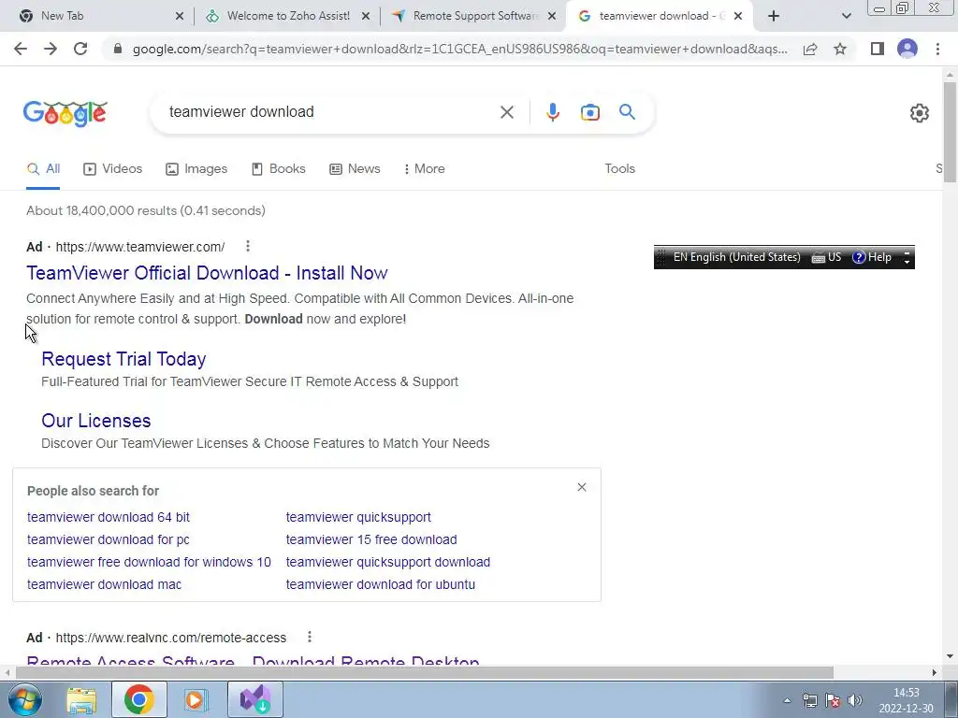Click the scroll right arrow at bottom

click(935, 672)
